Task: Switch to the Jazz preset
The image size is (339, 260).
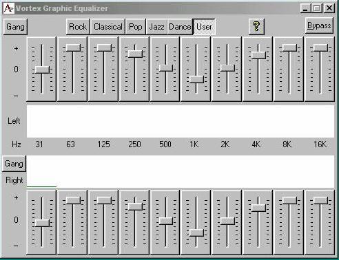Action: (x=156, y=27)
